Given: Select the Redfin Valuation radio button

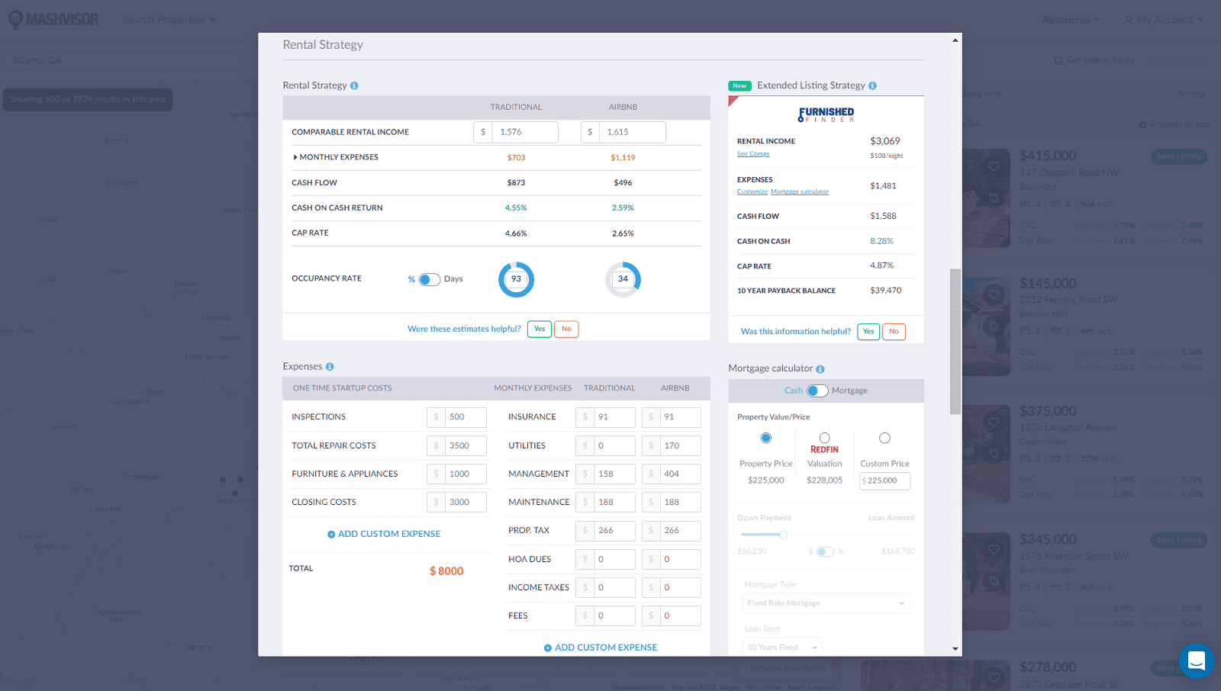Looking at the screenshot, I should click(x=824, y=438).
